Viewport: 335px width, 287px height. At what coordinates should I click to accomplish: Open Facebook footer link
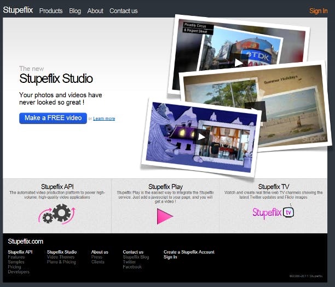(132, 267)
